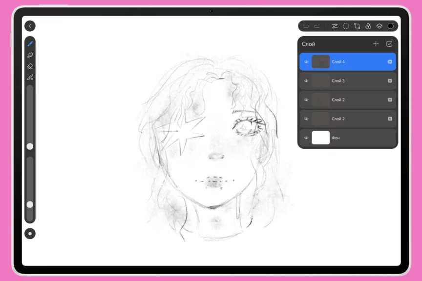Click the Redo arrow

317,26
